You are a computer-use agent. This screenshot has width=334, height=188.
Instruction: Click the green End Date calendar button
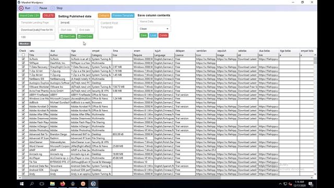pos(85,37)
